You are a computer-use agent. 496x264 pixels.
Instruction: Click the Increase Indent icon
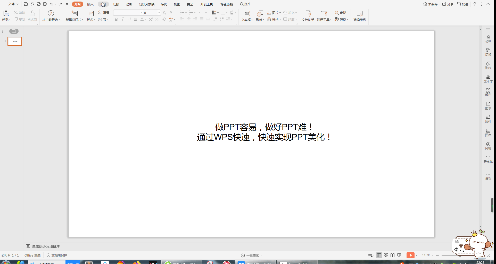pos(207,13)
